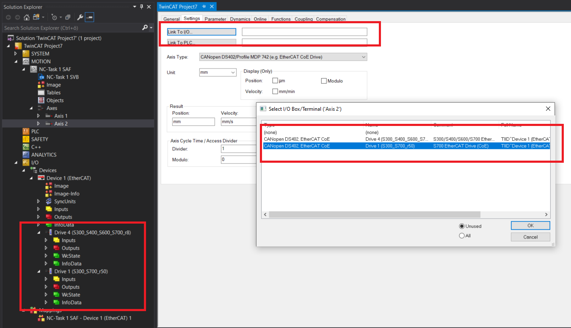Click the SyncUnits icon
Screen dimensions: 571x328
pyautogui.click(x=49, y=202)
